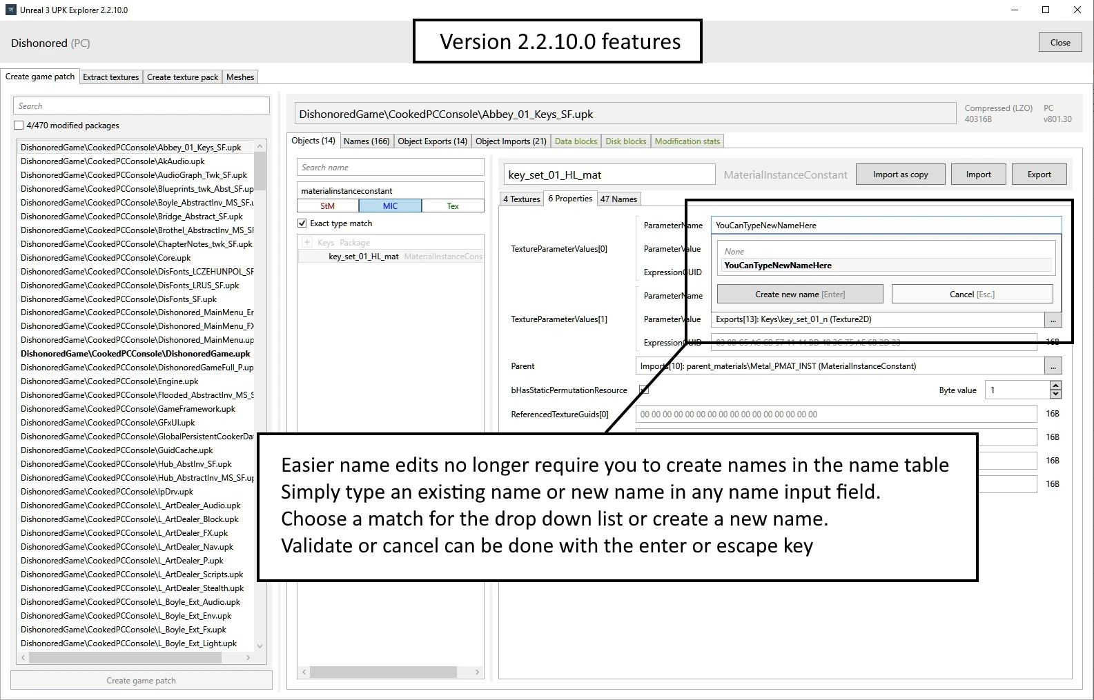Increase the Byte value with the up arrow
The height and width of the screenshot is (700, 1094).
(1055, 386)
